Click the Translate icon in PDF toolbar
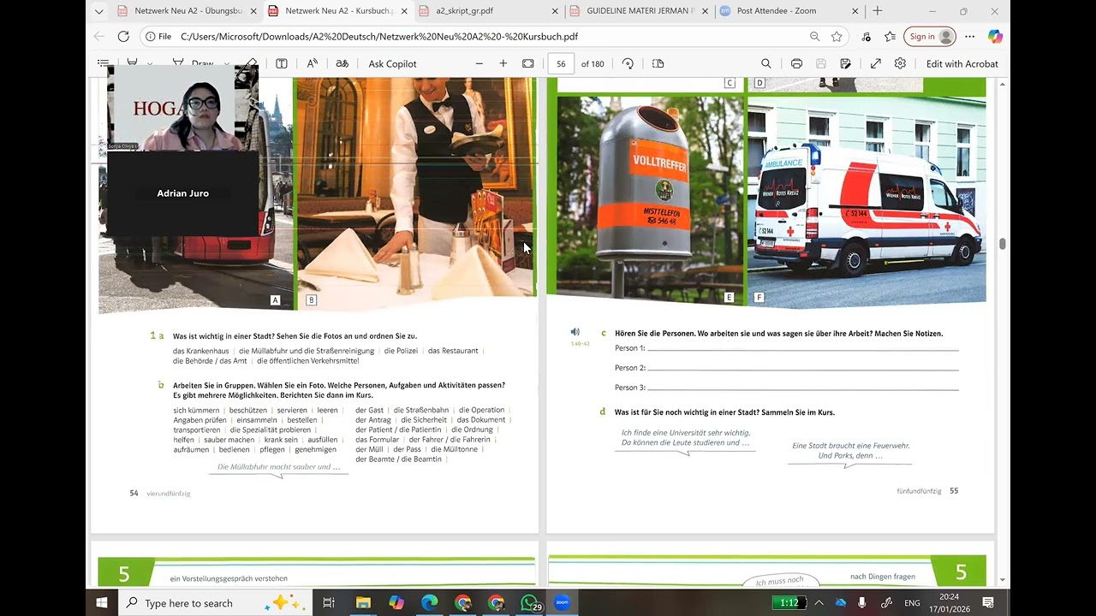This screenshot has height=616, width=1096. click(x=342, y=63)
